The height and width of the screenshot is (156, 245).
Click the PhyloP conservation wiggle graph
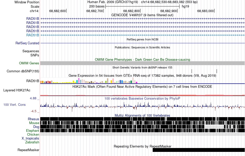coord(143,106)
